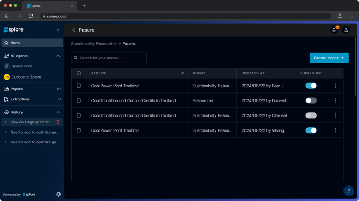Open Splore Chat agent
The height and width of the screenshot is (201, 359).
[21, 66]
